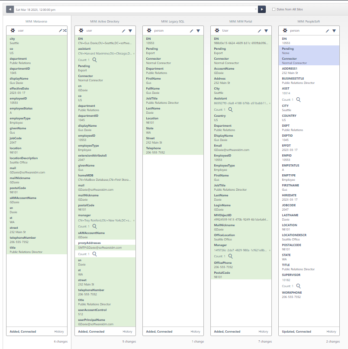
Task: Click the magnifier under PeopleSoft ASST
Action: click(299, 100)
